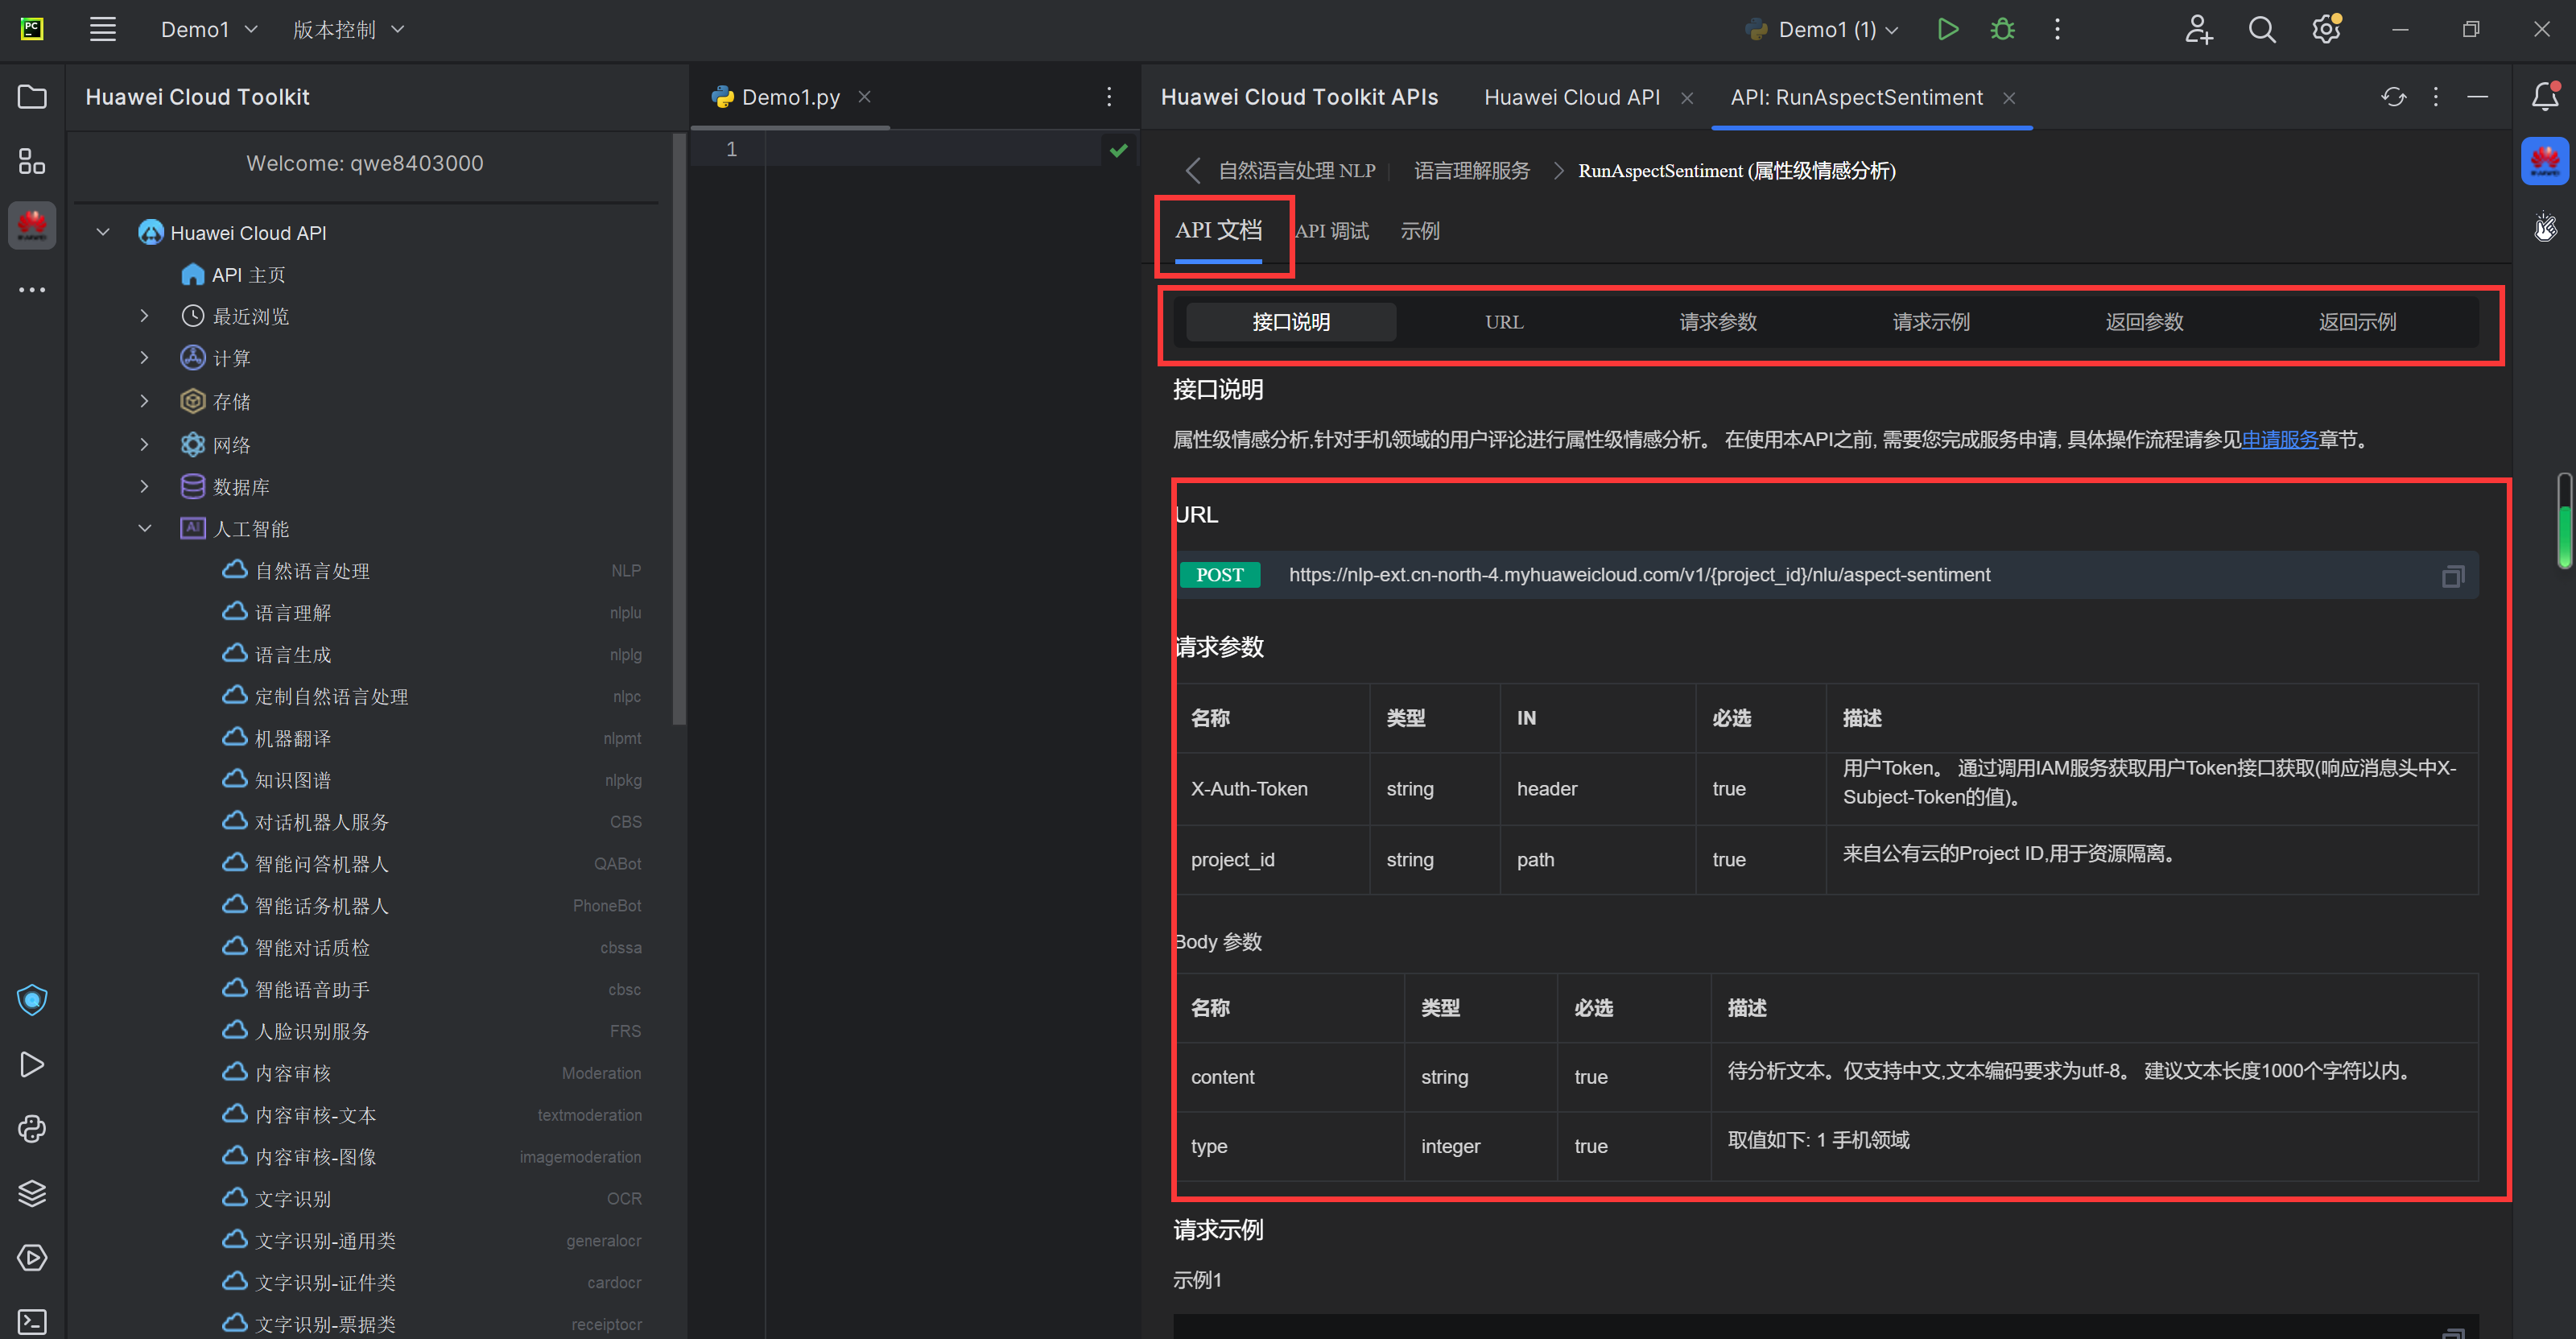
Task: Jump to the URL section button
Action: tap(1504, 322)
